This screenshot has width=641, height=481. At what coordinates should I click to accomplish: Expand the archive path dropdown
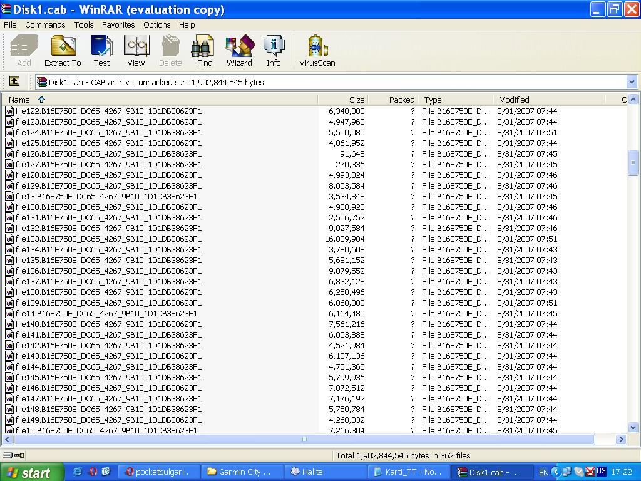coord(631,82)
